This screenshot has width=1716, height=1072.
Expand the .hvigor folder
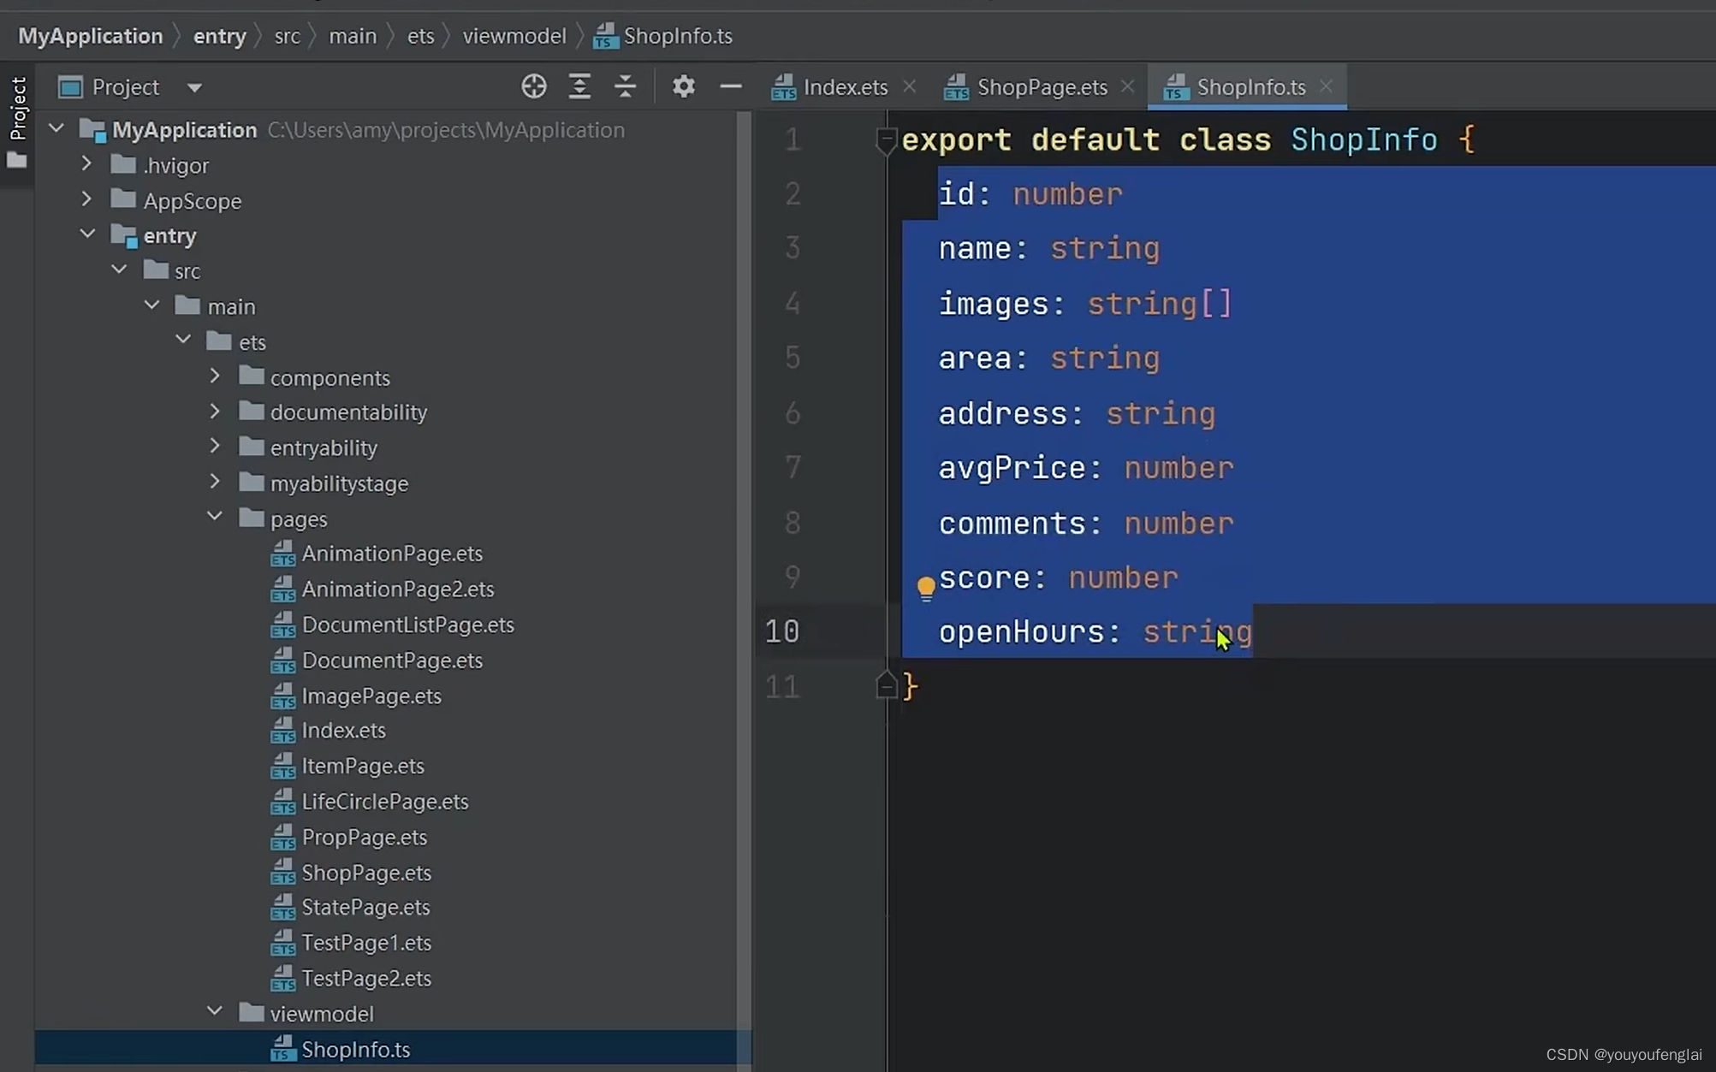(x=86, y=163)
